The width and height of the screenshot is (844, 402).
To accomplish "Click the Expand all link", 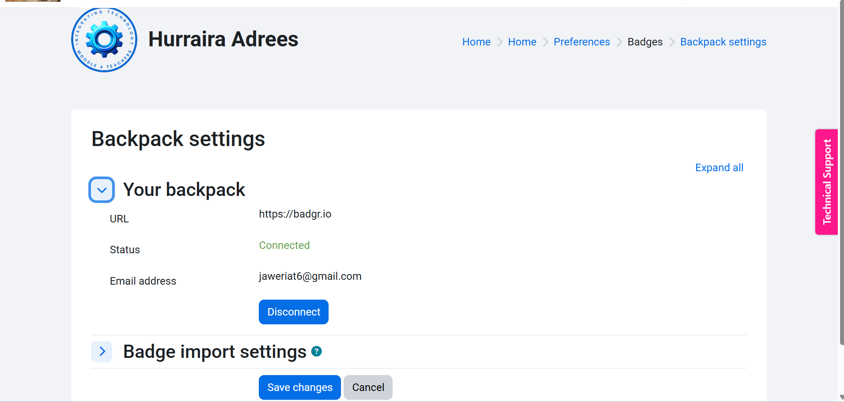I will click(719, 168).
